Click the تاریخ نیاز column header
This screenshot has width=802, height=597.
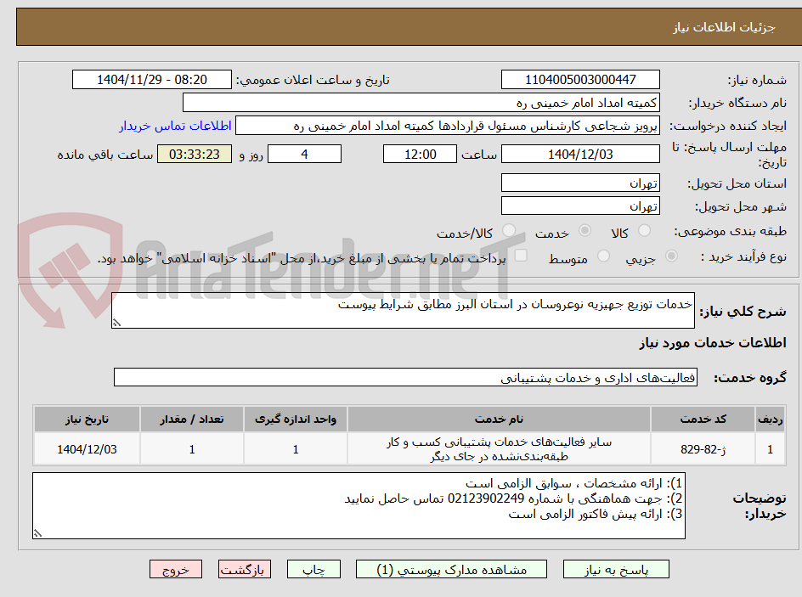point(87,420)
